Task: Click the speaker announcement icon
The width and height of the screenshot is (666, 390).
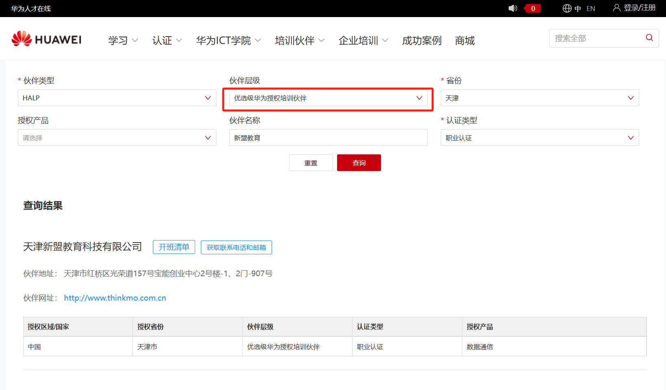Action: coord(513,8)
